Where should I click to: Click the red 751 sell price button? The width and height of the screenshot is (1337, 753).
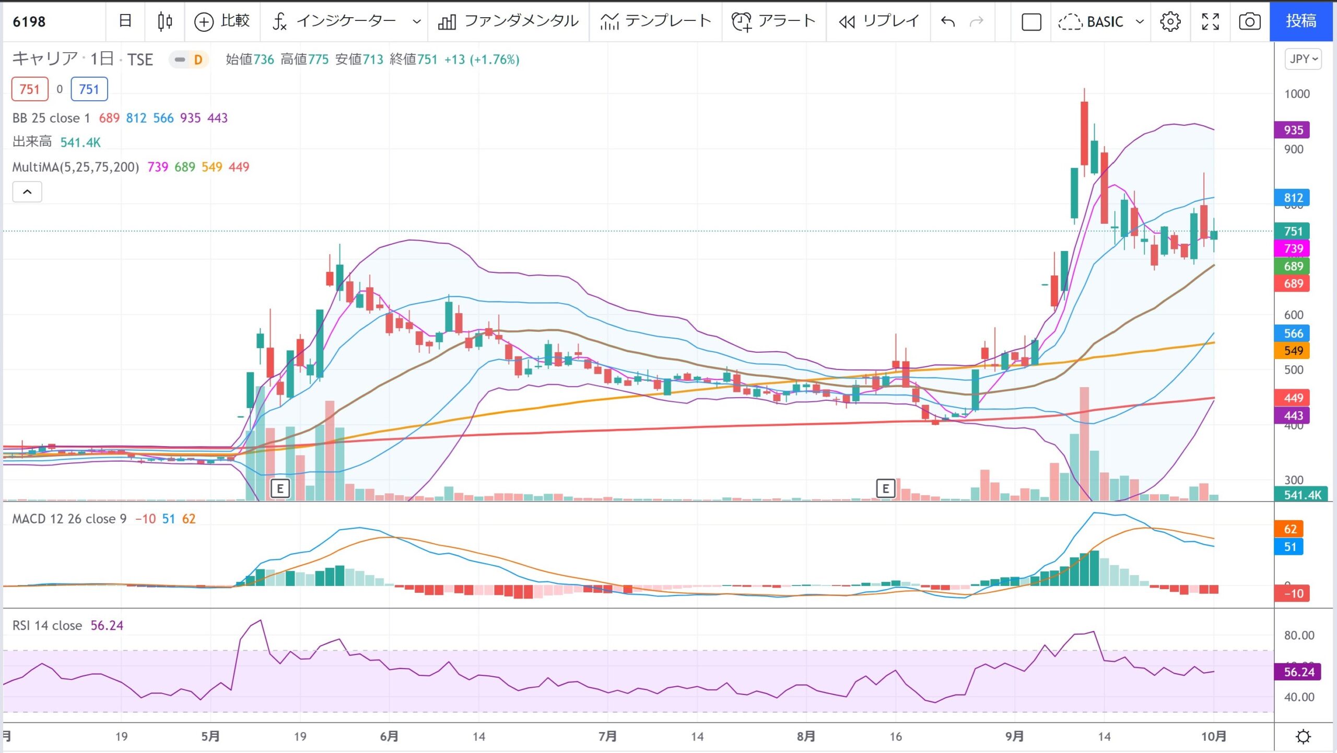tap(30, 89)
